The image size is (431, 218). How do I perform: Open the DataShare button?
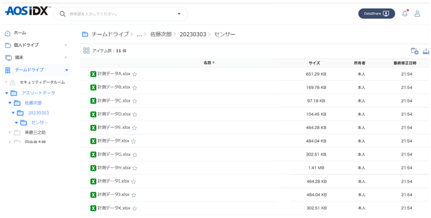(377, 13)
